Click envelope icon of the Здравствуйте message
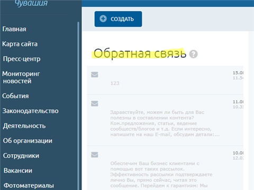254x190 pixels. [95, 103]
